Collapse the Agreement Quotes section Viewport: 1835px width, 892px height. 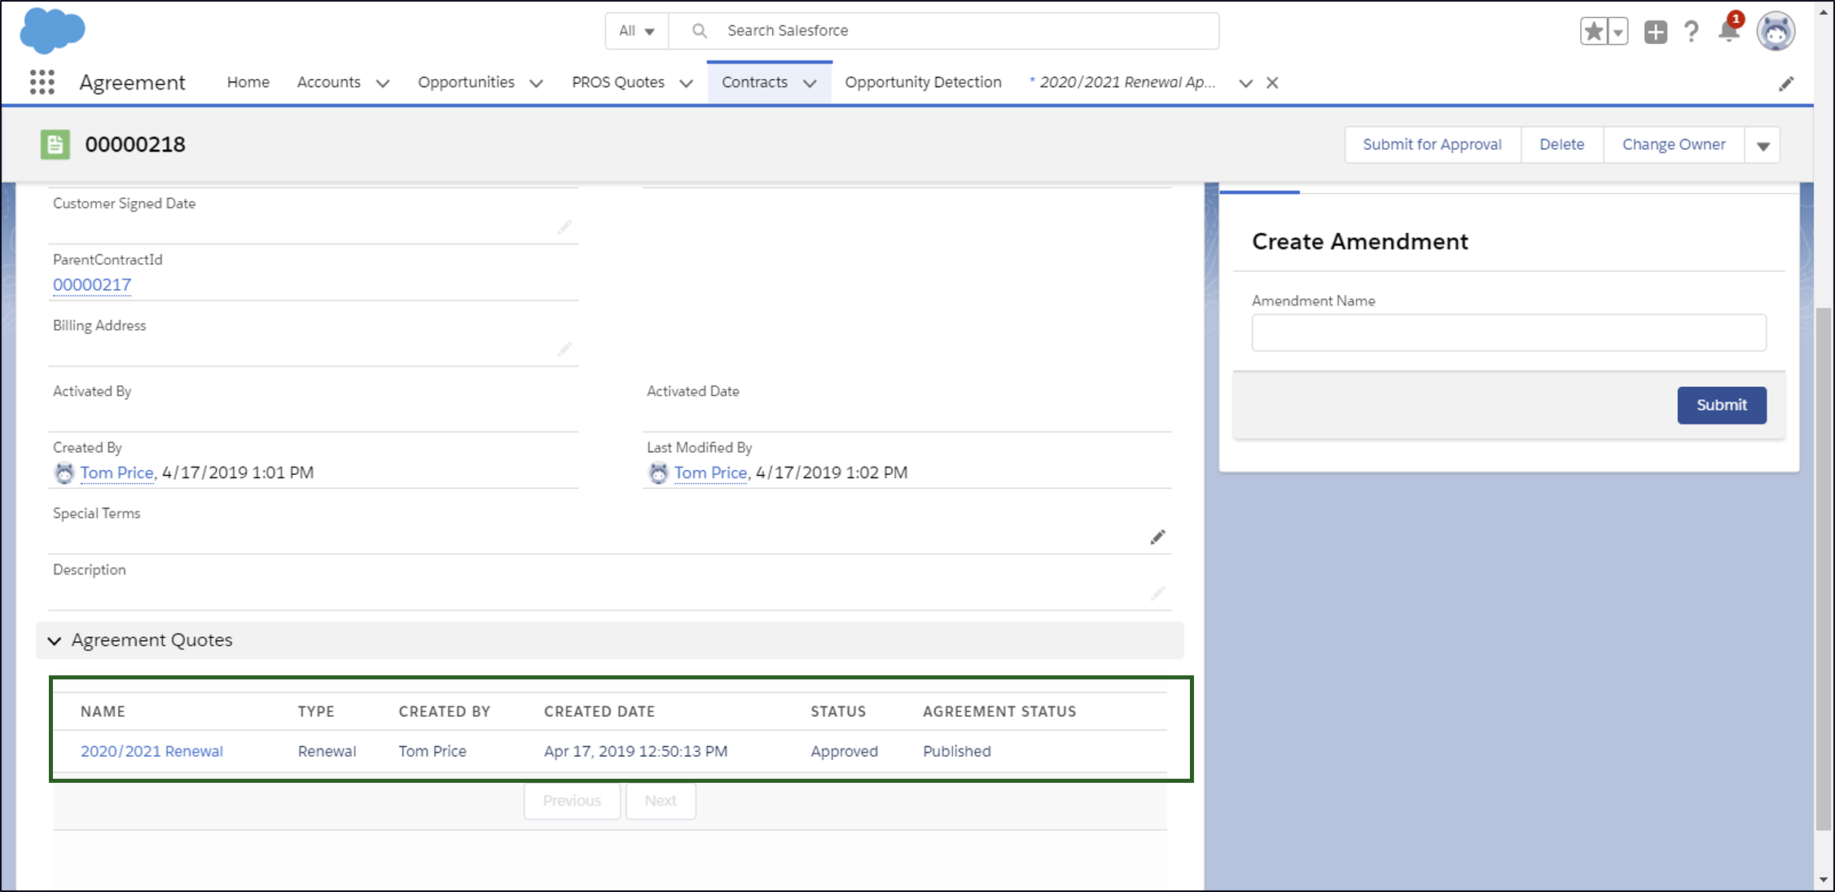point(55,641)
